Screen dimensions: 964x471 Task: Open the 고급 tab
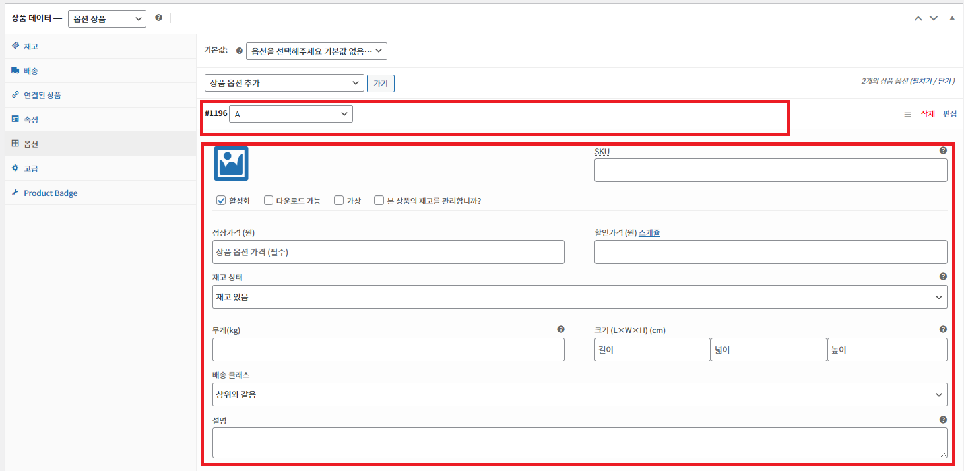(101, 168)
